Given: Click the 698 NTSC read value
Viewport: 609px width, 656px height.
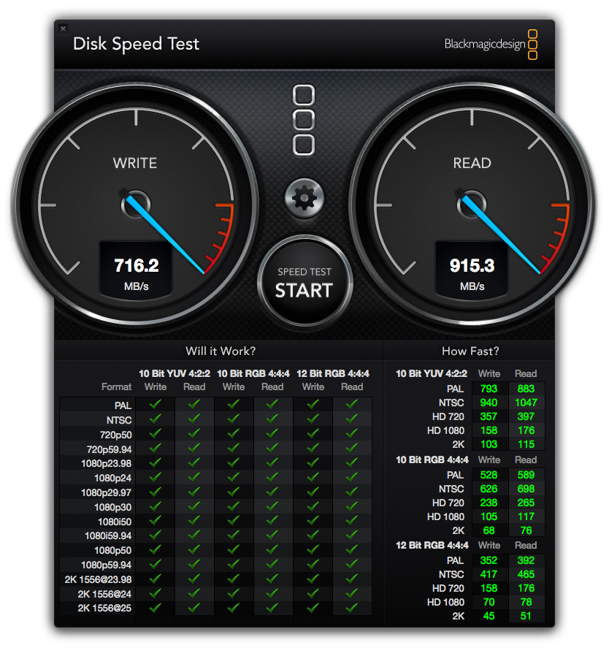Looking at the screenshot, I should 526,489.
